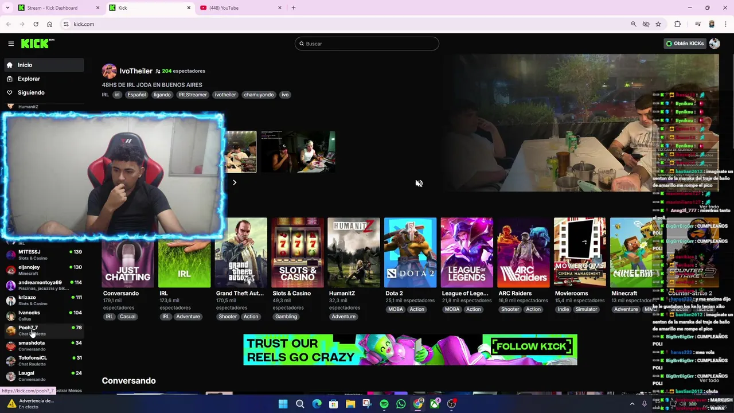Open a new browser tab
The image size is (734, 413).
[x=294, y=7]
